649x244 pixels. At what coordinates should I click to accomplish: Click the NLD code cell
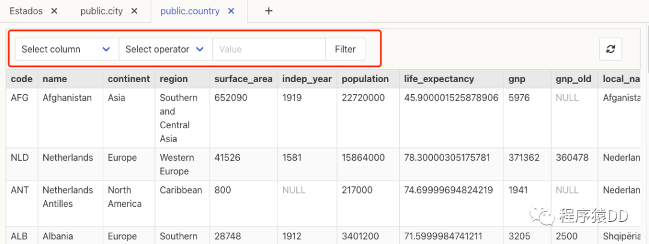[x=20, y=158]
